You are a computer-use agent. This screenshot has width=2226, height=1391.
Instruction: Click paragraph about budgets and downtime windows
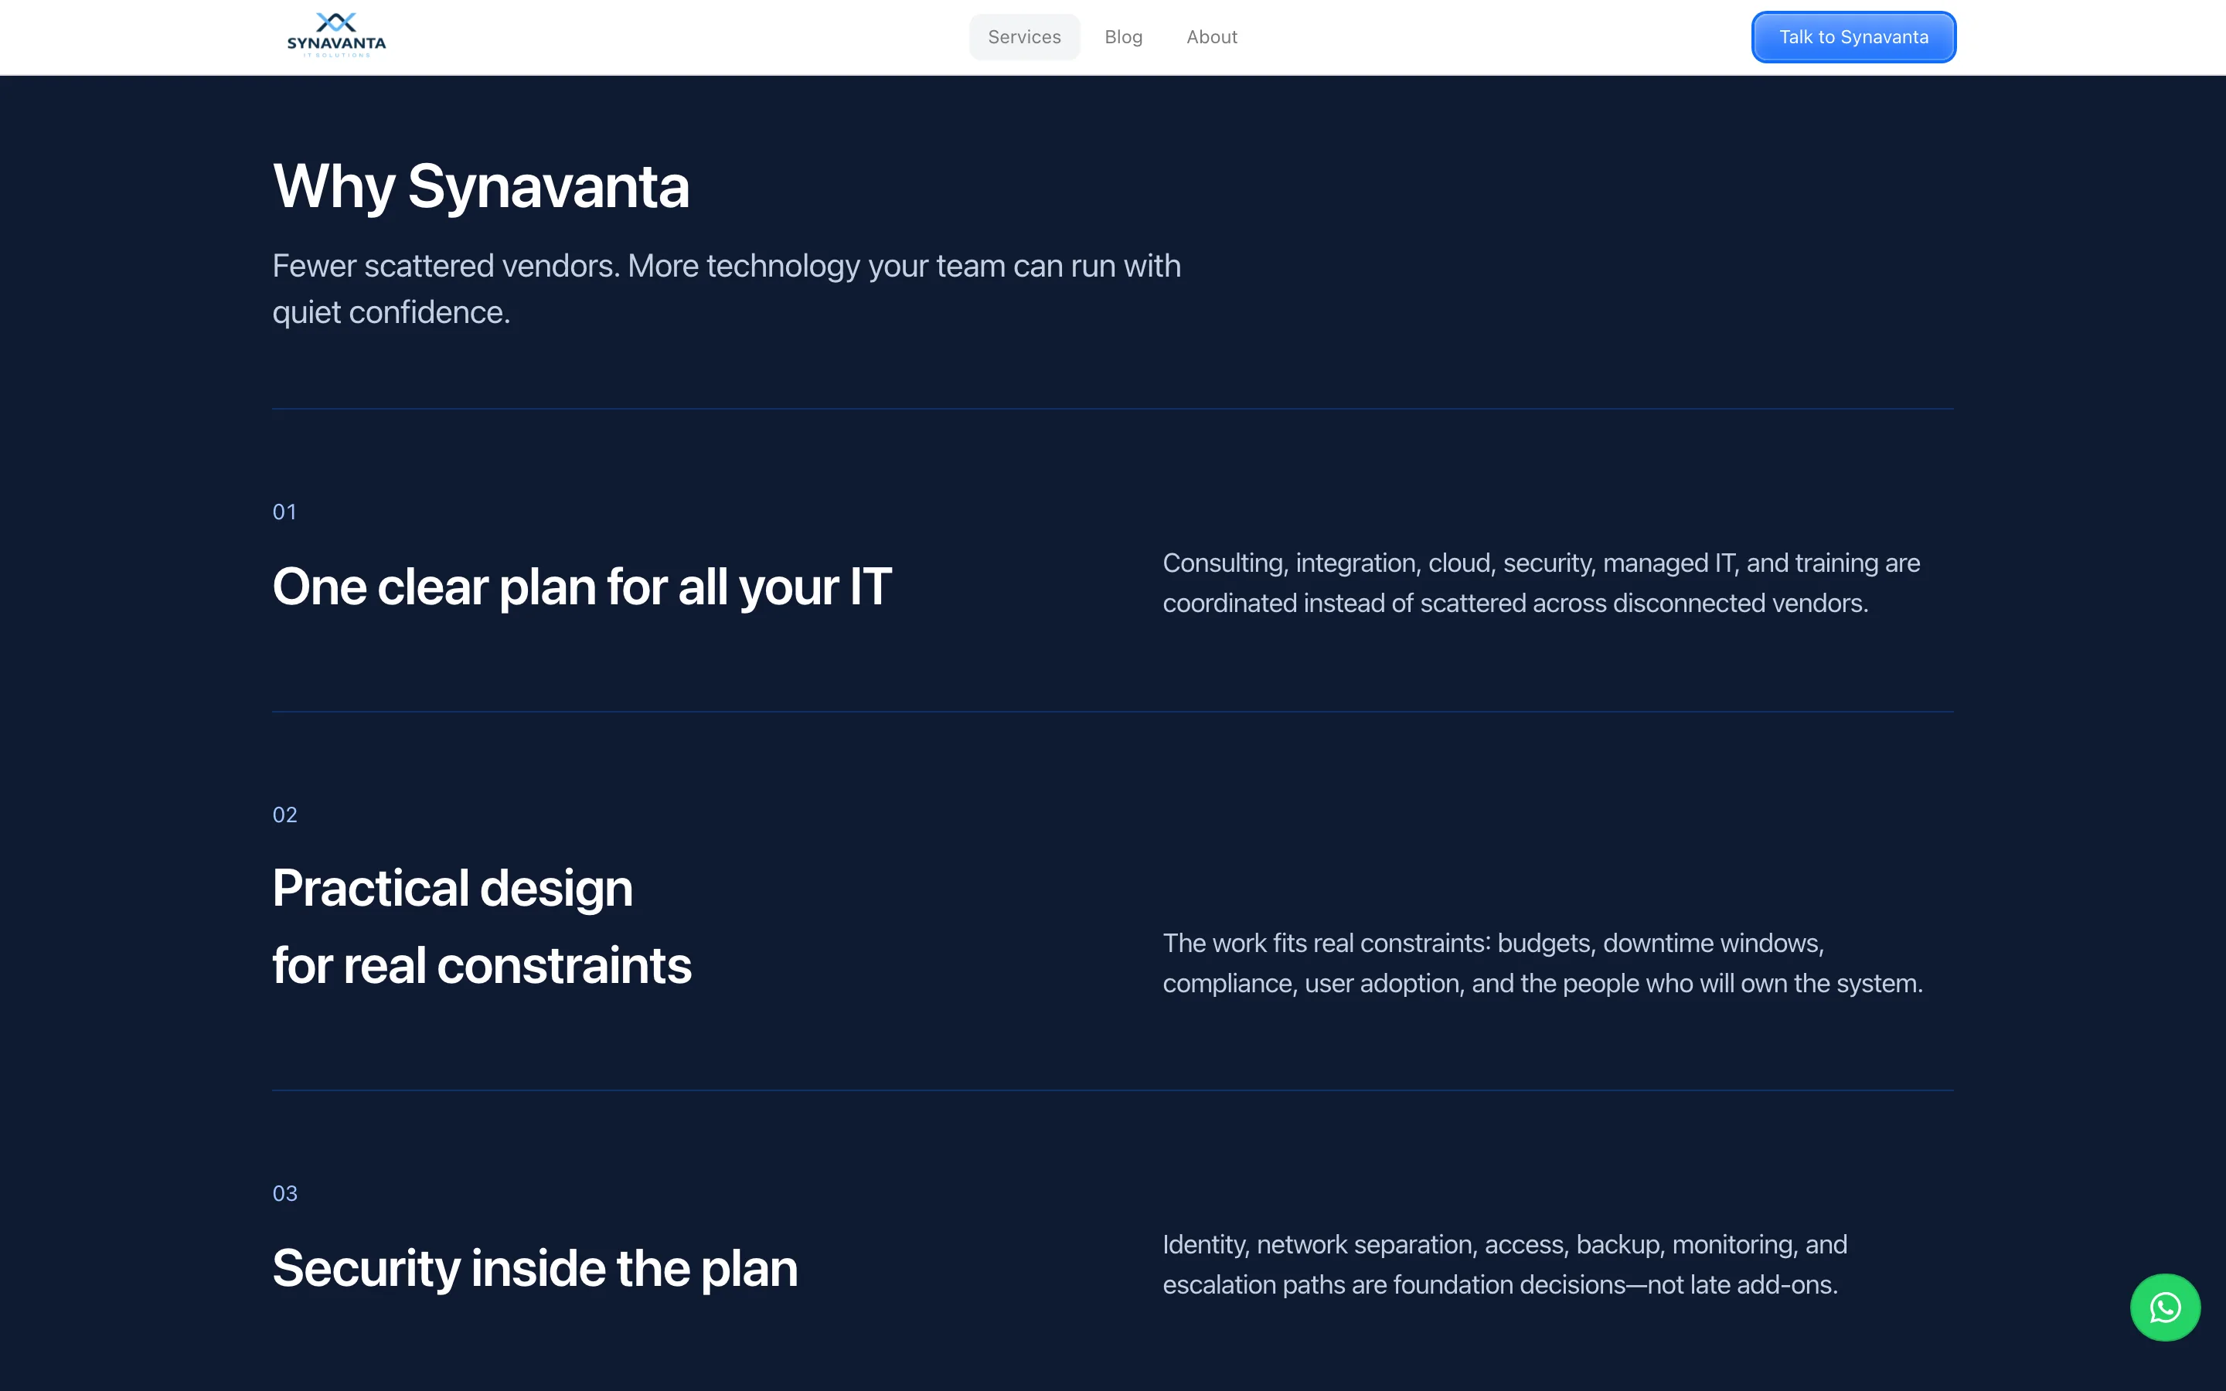point(1543,962)
